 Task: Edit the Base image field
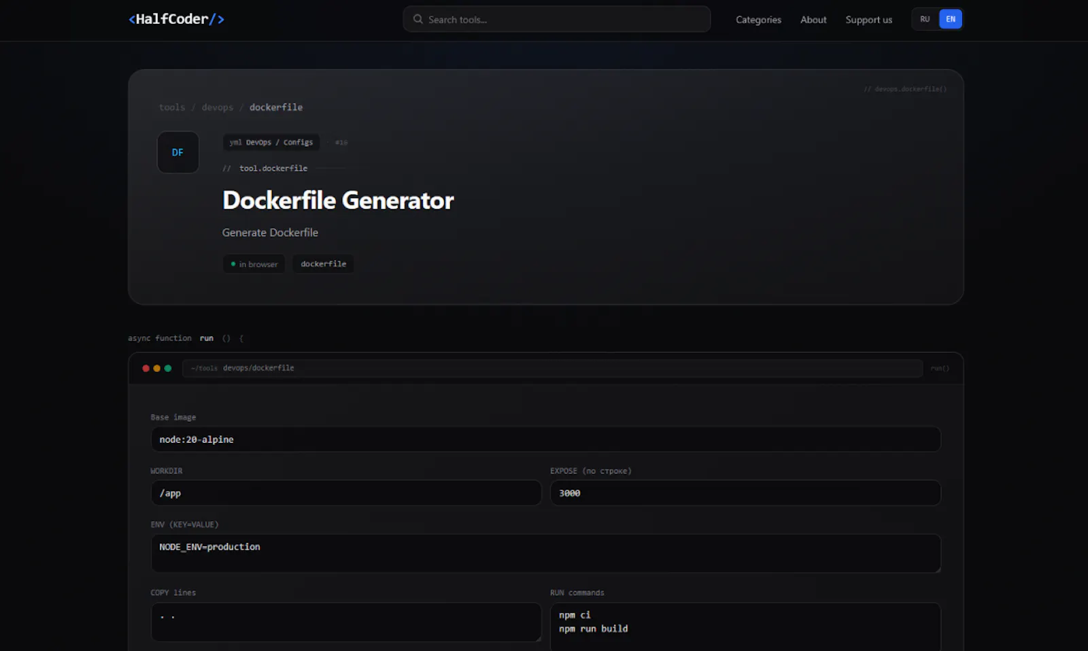(545, 439)
